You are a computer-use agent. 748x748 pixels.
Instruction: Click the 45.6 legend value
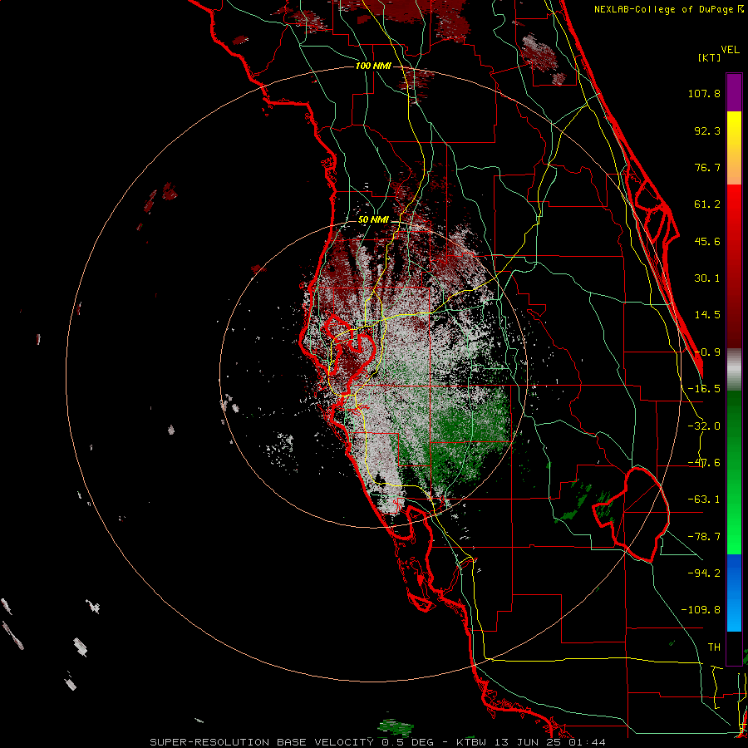pos(707,241)
